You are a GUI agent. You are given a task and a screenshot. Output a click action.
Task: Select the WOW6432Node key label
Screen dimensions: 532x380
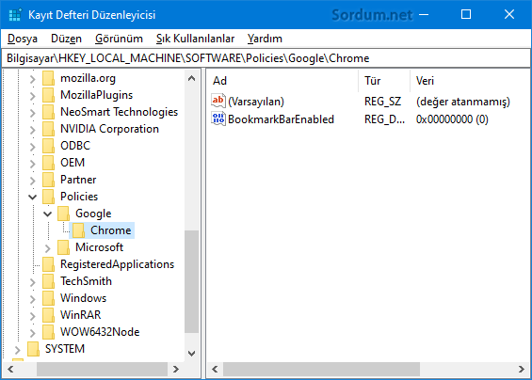100,332
